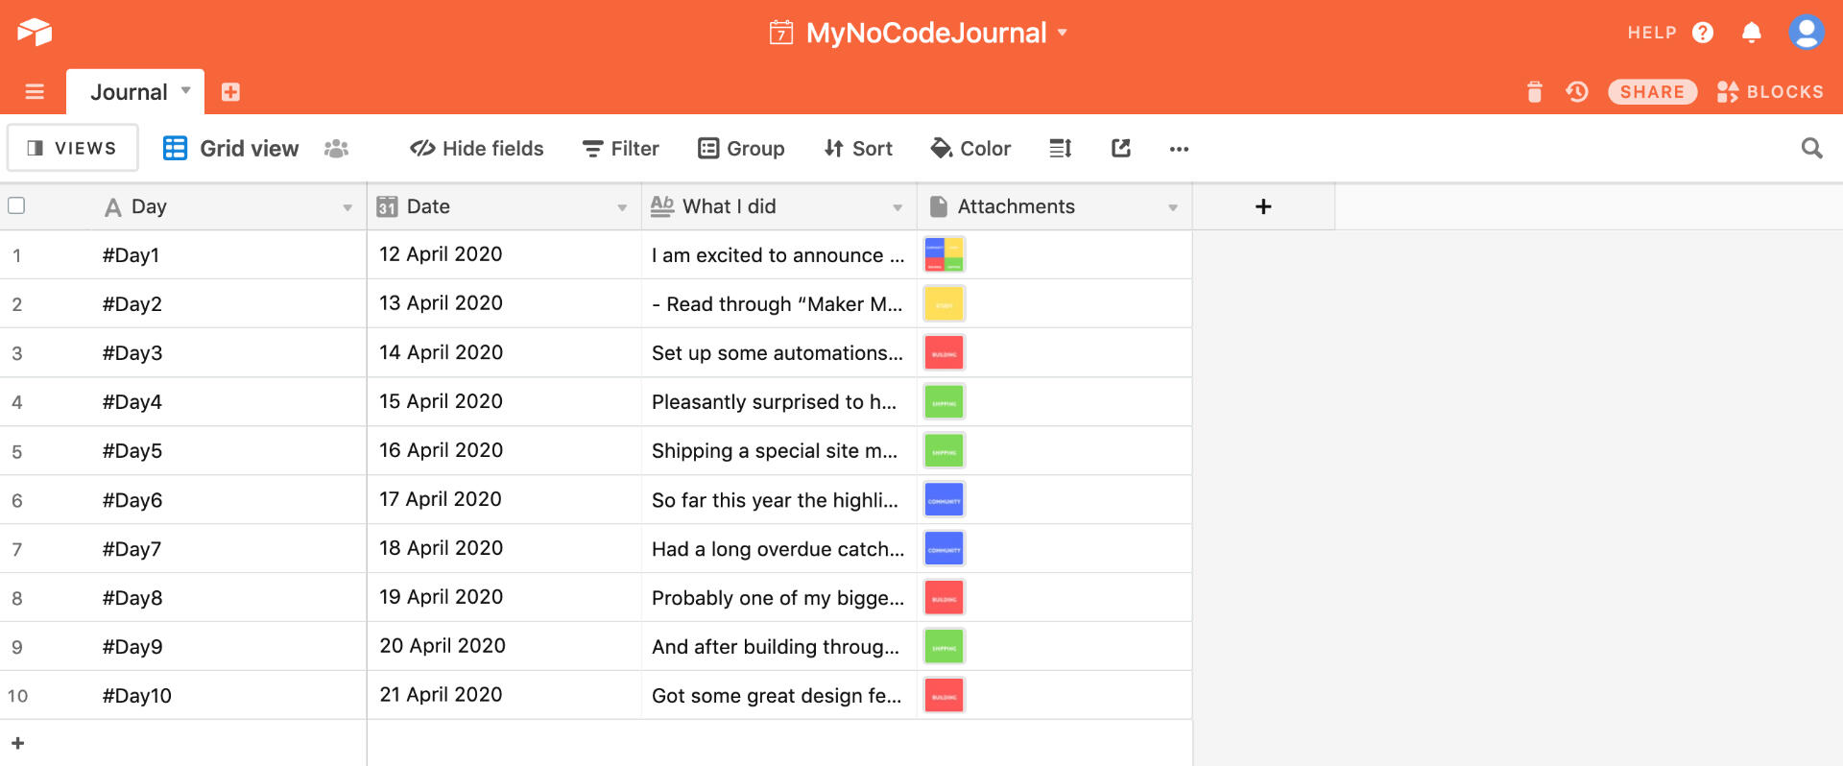Screen dimensions: 1843x766
Task: Click the notifications bell icon
Action: point(1751,33)
